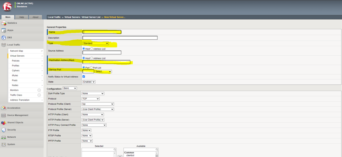Click the Description text field
This screenshot has width=342, height=157.
(x=120, y=38)
